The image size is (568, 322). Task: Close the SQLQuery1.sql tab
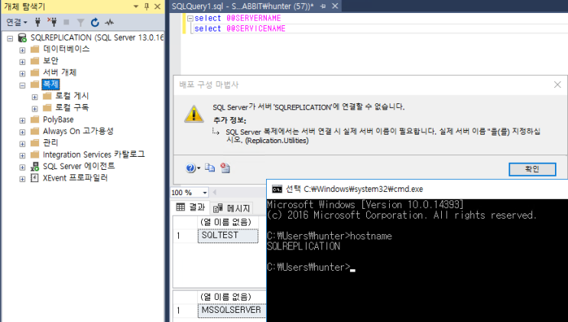(x=335, y=6)
